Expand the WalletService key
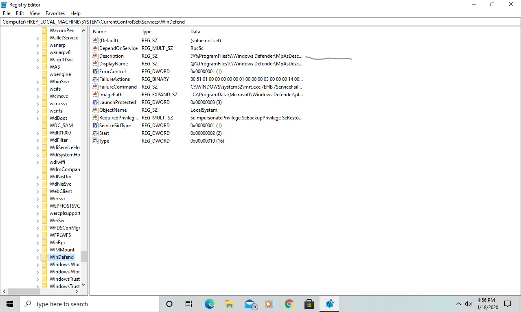Screen dimensions: 521x312 point(38,38)
